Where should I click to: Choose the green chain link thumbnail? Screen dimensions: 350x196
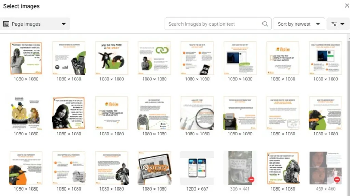coord(154,58)
